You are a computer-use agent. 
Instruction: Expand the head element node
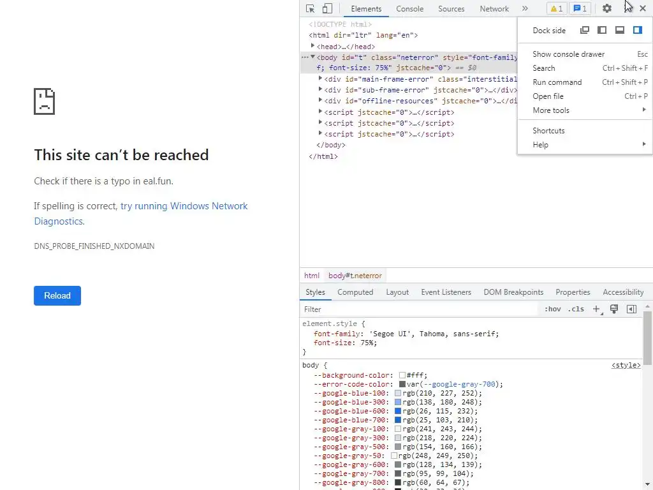pos(312,46)
